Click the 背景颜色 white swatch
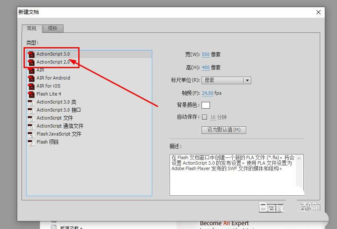This screenshot has height=229, width=337. [x=206, y=105]
